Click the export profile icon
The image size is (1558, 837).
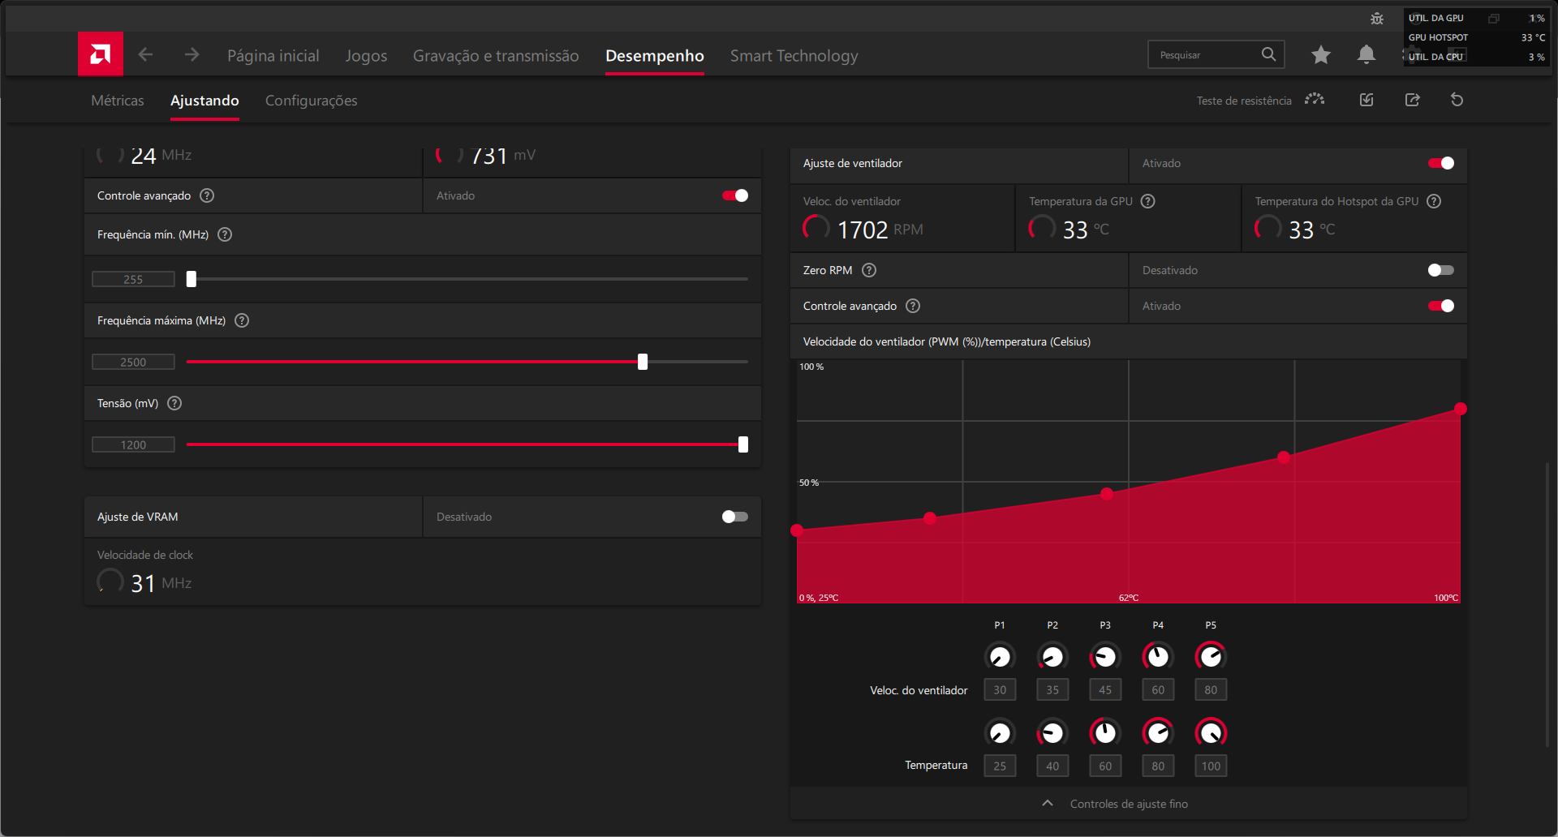point(1412,100)
